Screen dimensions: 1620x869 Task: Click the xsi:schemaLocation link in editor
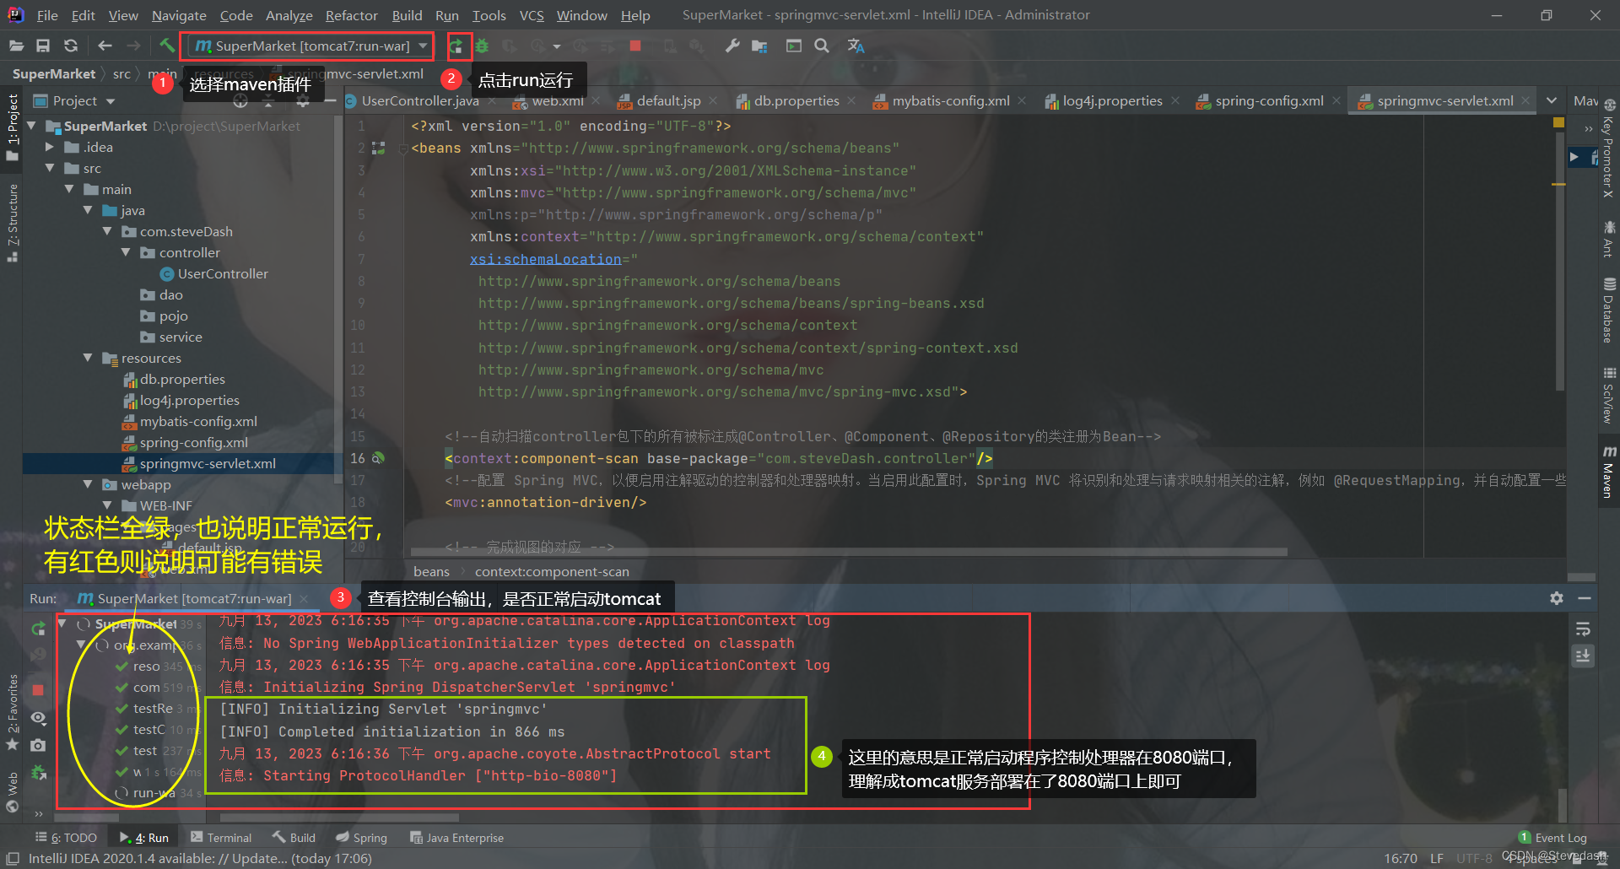[545, 259]
